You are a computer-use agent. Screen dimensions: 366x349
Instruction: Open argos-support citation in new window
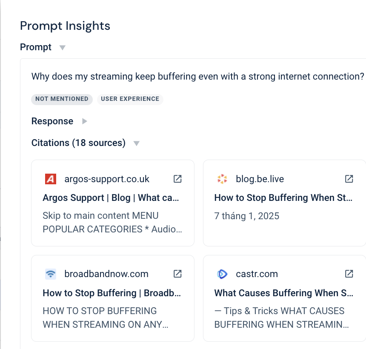coord(177,179)
